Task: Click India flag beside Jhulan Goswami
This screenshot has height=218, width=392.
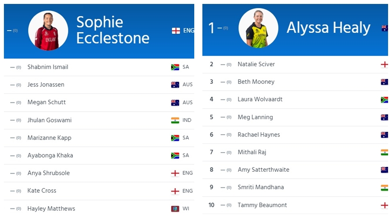Action: point(175,120)
